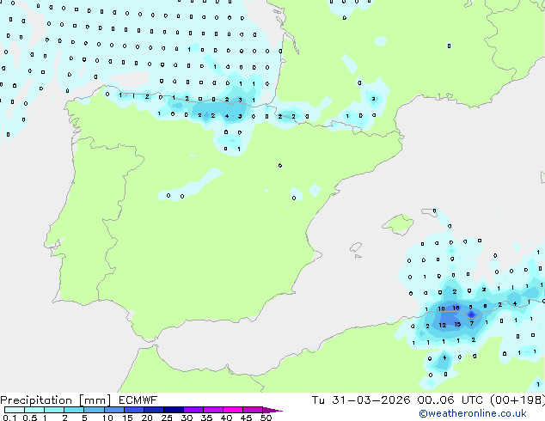Click the legend label '0.1'
The width and height of the screenshot is (545, 421).
pos(9,418)
